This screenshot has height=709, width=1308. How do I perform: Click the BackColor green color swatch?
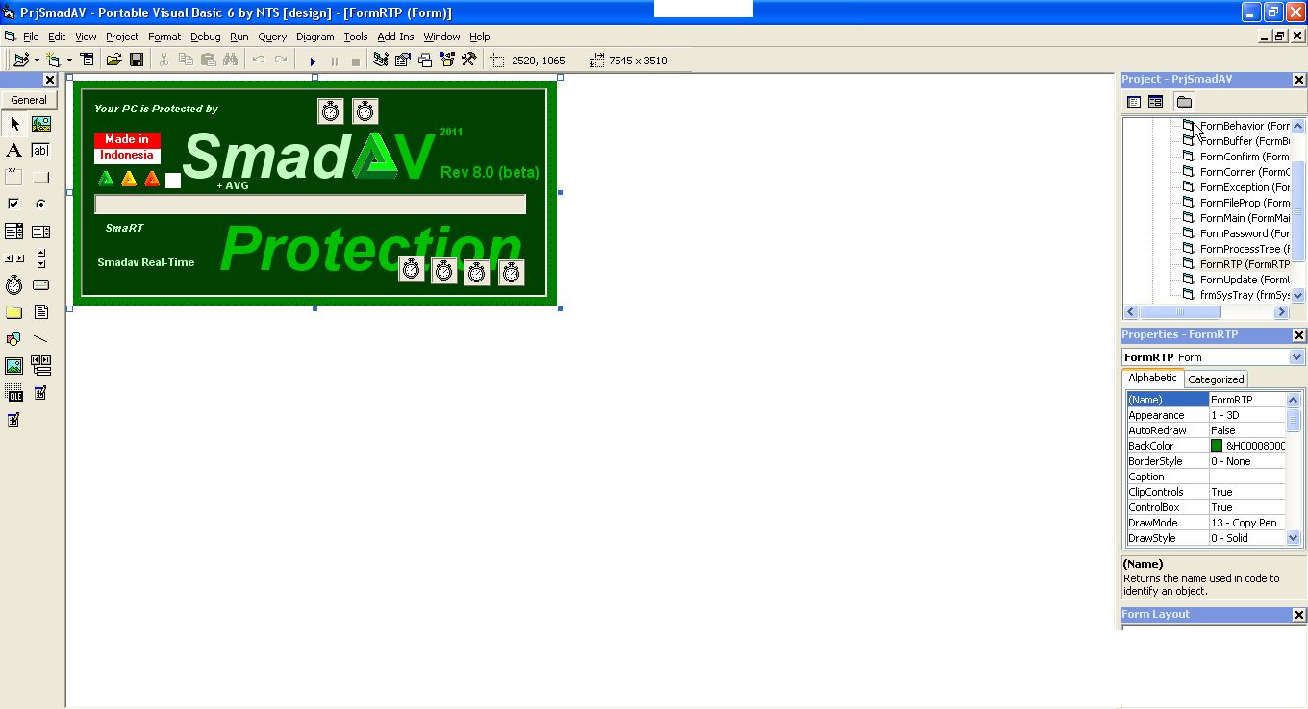pyautogui.click(x=1217, y=446)
